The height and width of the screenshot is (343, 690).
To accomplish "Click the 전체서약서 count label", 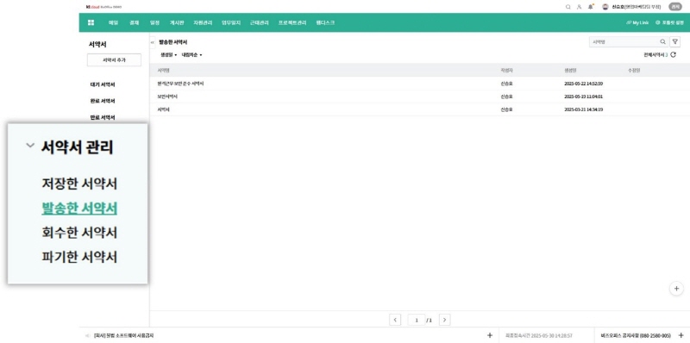I will coord(655,55).
